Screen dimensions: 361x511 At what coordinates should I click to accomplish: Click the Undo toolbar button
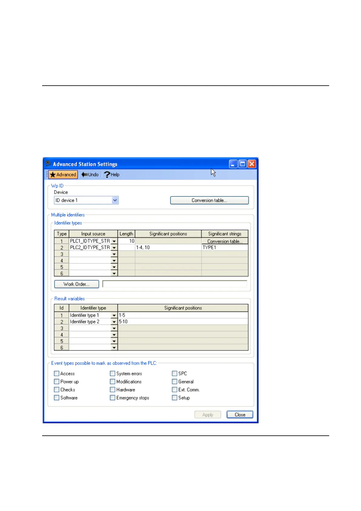(90, 175)
